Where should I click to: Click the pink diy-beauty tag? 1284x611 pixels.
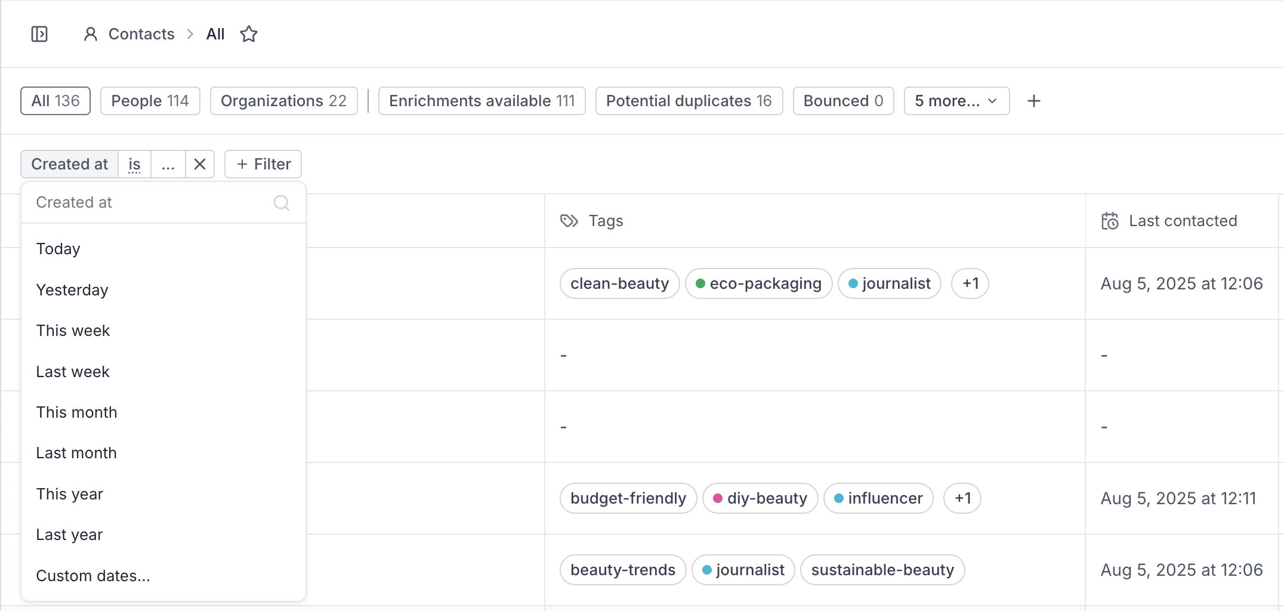(x=760, y=498)
